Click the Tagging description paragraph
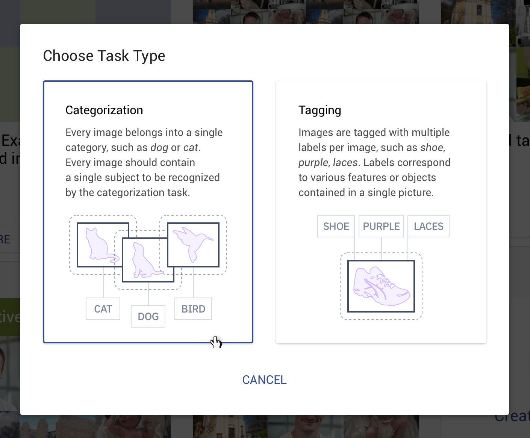530x438 pixels. point(374,162)
